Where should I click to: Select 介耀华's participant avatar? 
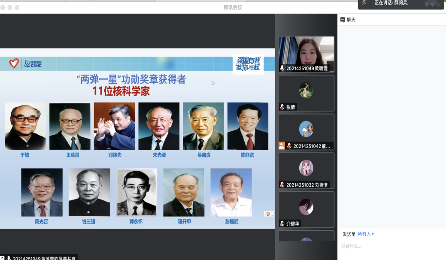coord(306,207)
